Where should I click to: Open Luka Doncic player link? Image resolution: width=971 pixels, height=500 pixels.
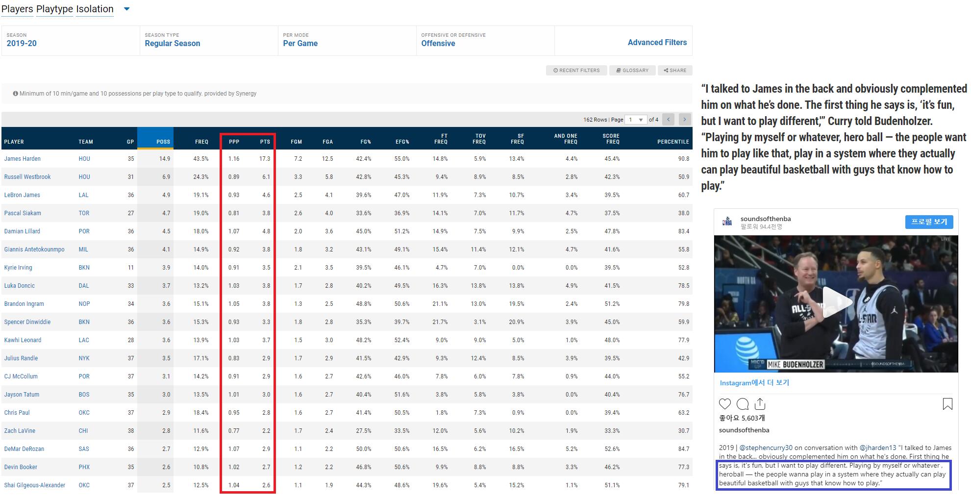[20, 286]
